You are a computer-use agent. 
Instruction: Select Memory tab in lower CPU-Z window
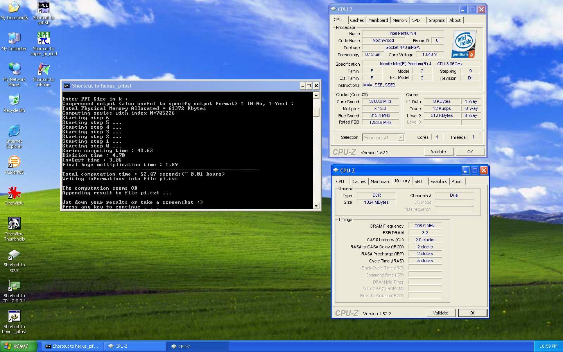click(402, 181)
